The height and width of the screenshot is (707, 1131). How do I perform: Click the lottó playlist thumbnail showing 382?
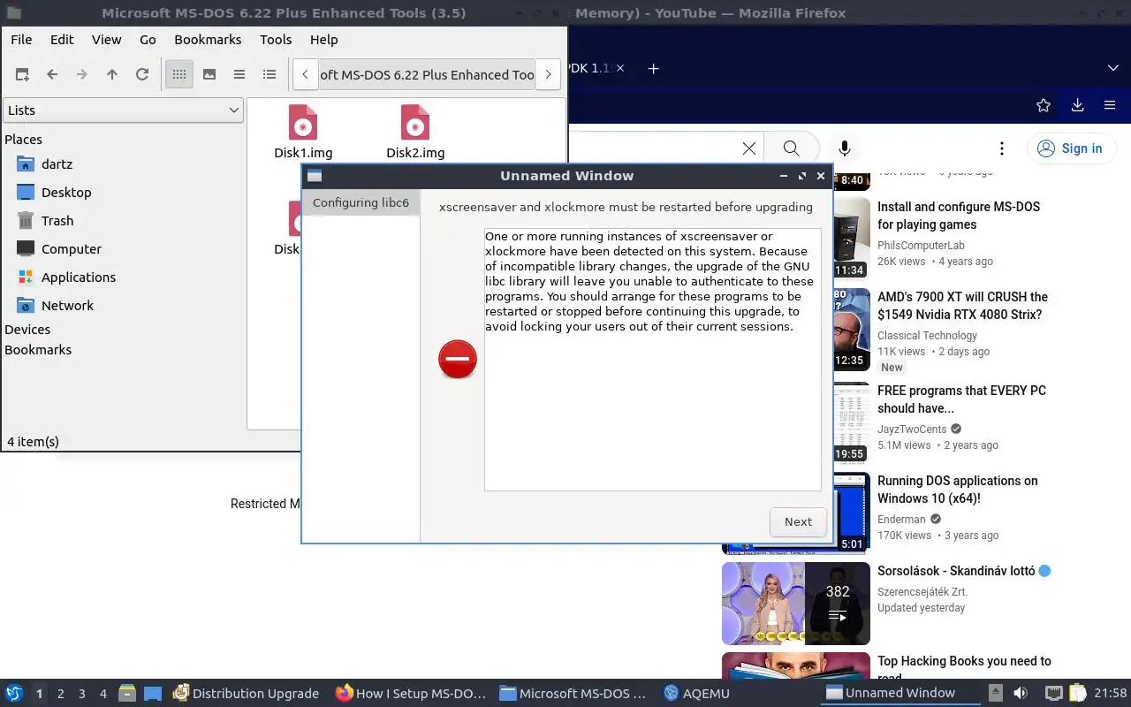pos(796,604)
